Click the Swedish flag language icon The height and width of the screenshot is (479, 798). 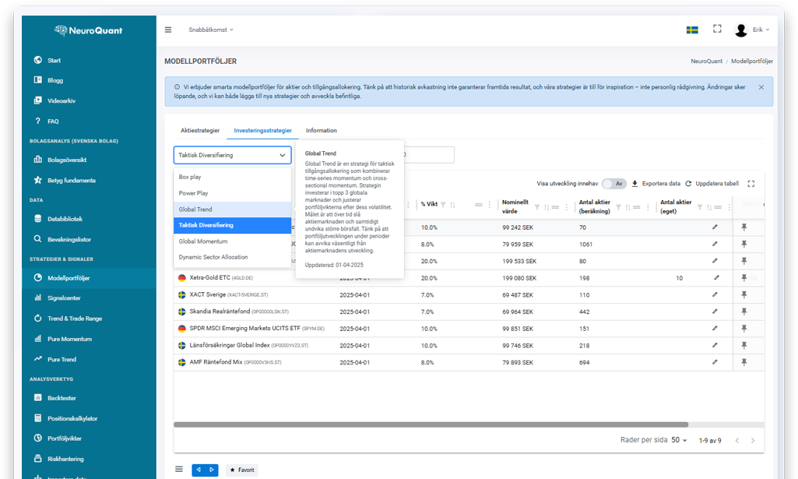(x=691, y=30)
